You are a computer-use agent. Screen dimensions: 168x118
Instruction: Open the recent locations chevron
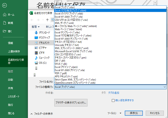point(43,20)
